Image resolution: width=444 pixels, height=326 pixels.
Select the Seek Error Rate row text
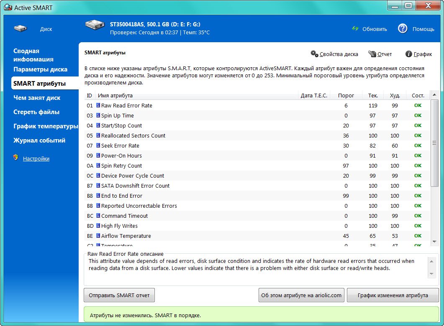point(120,145)
